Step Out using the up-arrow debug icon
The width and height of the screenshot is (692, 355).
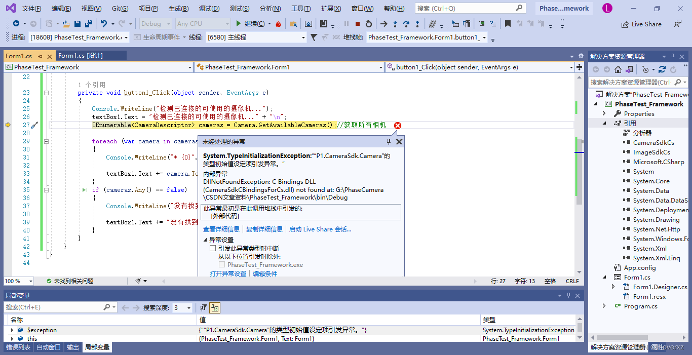click(417, 24)
